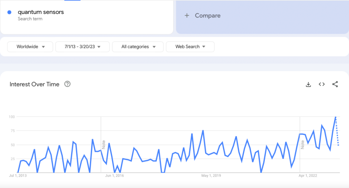The image size is (349, 188).
Task: Click the plus icon beside Compare
Action: coord(187,16)
